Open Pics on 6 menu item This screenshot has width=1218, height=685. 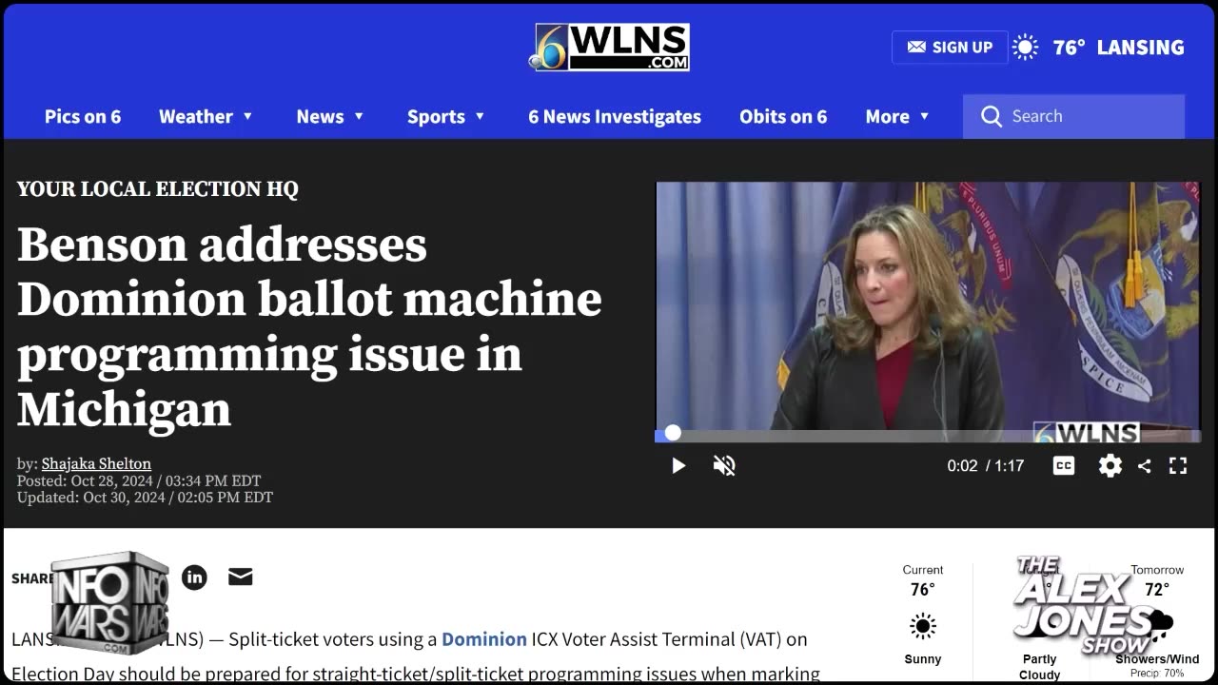pyautogui.click(x=83, y=116)
